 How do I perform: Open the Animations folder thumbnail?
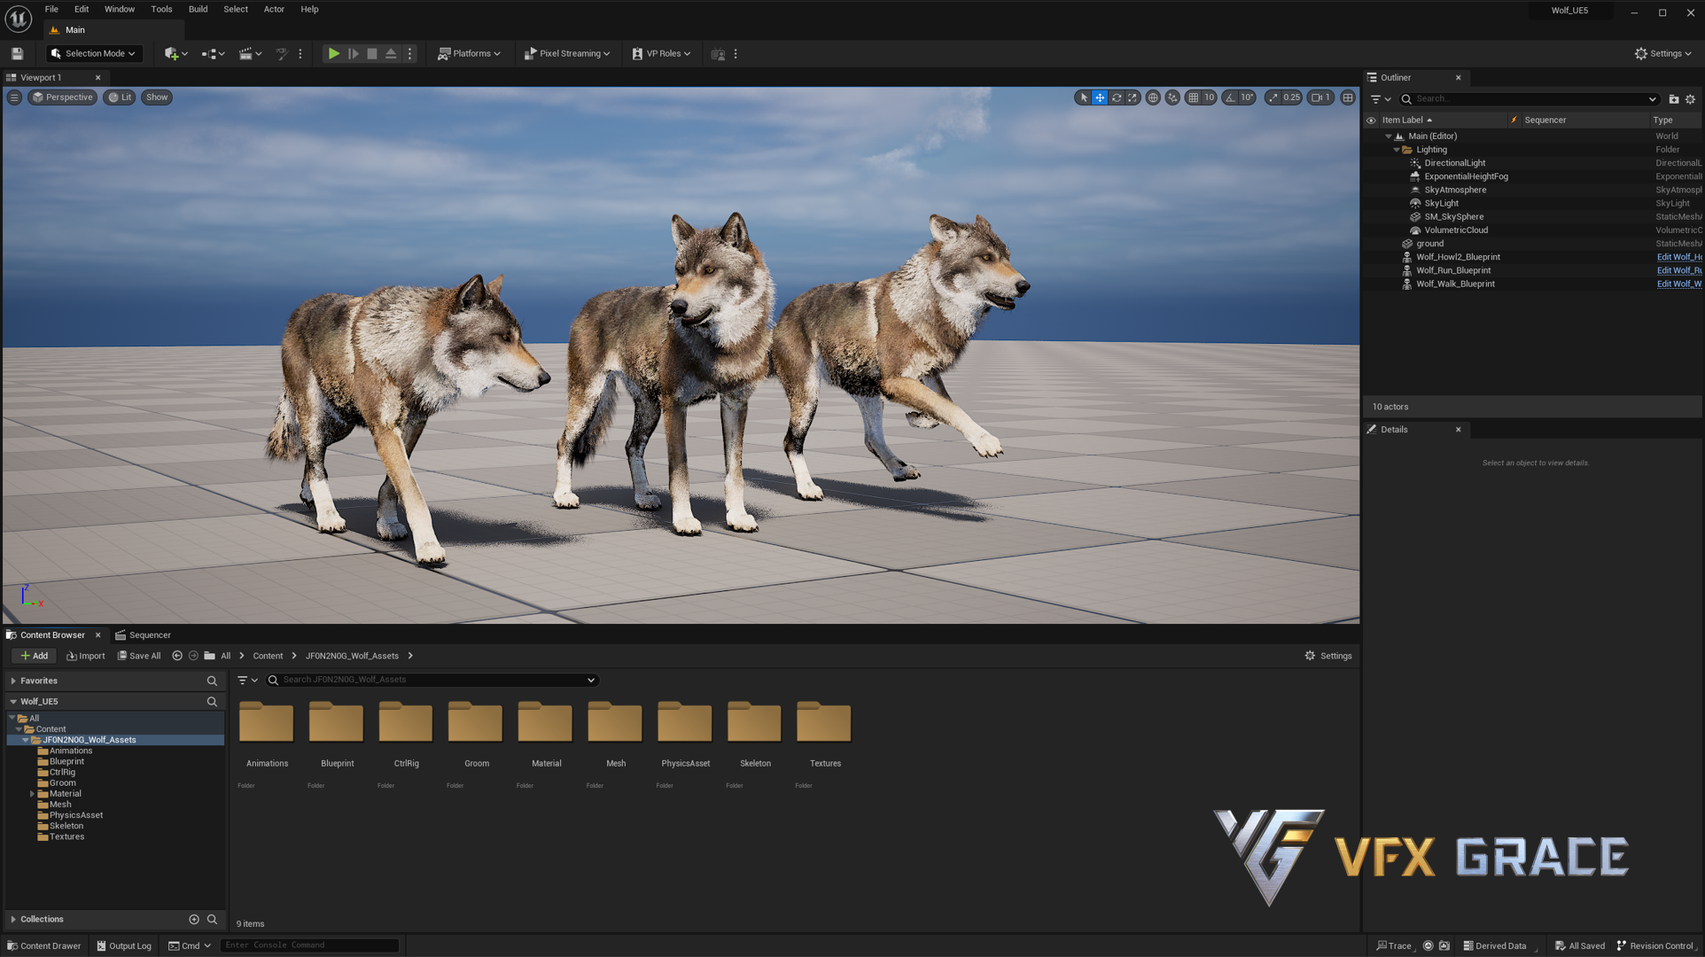(x=266, y=723)
